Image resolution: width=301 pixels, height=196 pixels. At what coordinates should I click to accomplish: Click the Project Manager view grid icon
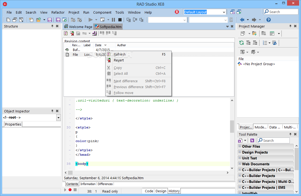[x=272, y=33]
